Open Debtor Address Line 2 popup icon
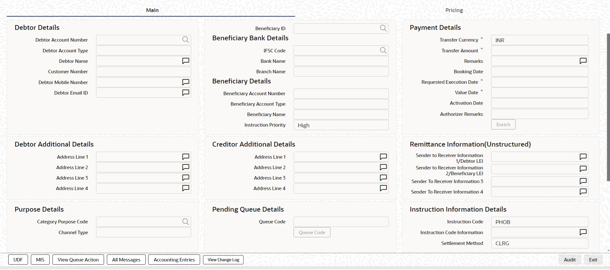This screenshot has height=270, width=610. click(x=186, y=167)
